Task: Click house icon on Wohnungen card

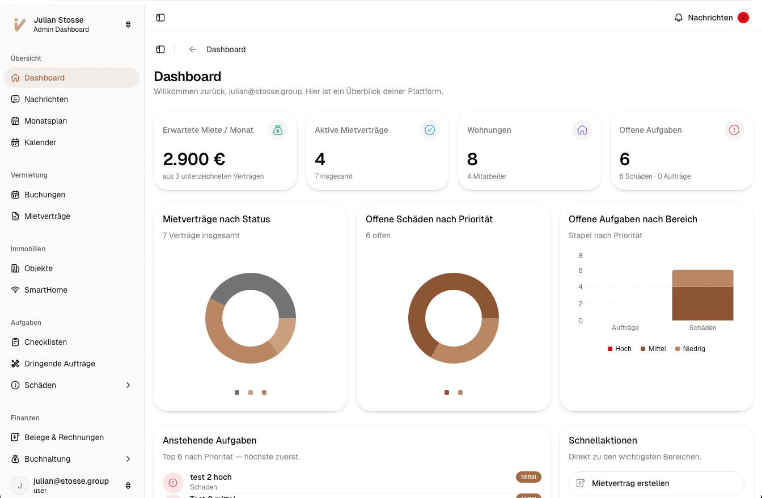Action: pos(582,130)
